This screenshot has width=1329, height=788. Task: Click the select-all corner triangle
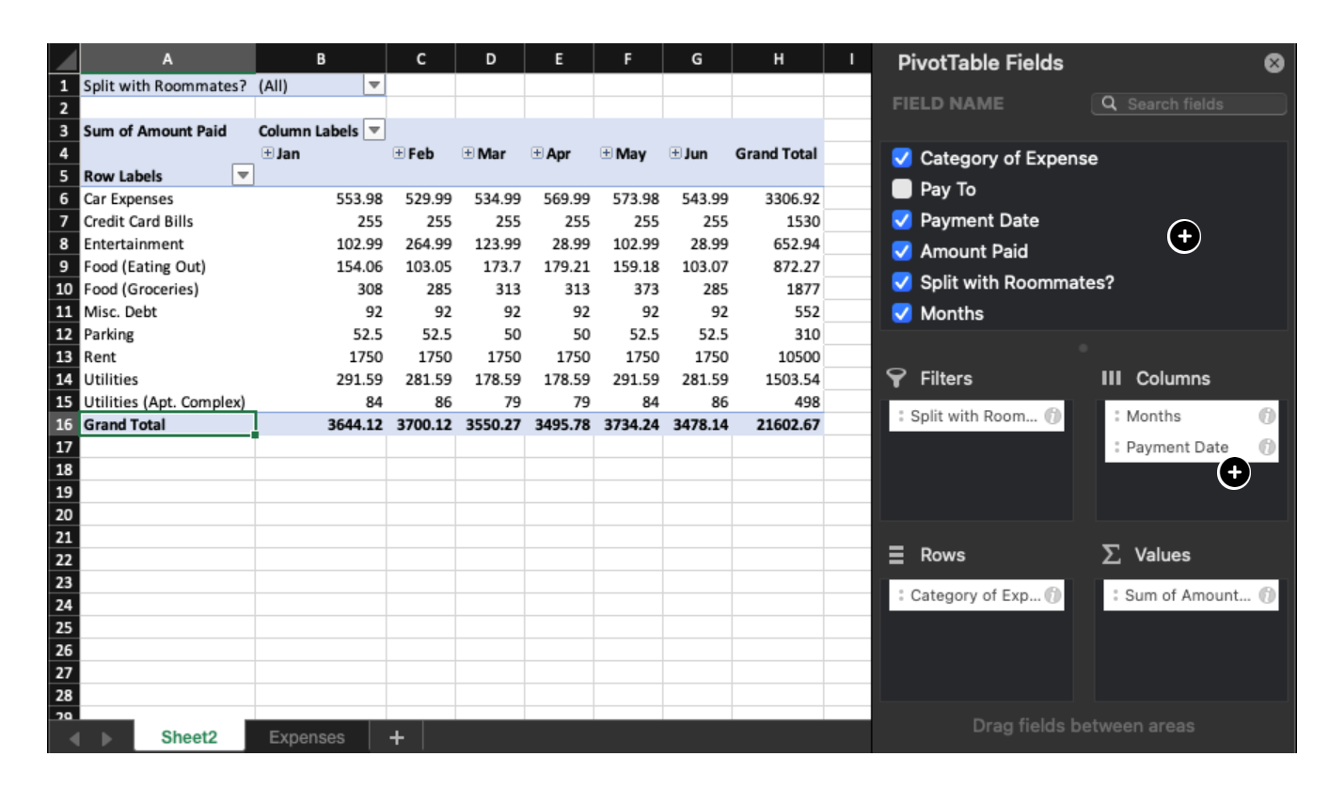(64, 59)
